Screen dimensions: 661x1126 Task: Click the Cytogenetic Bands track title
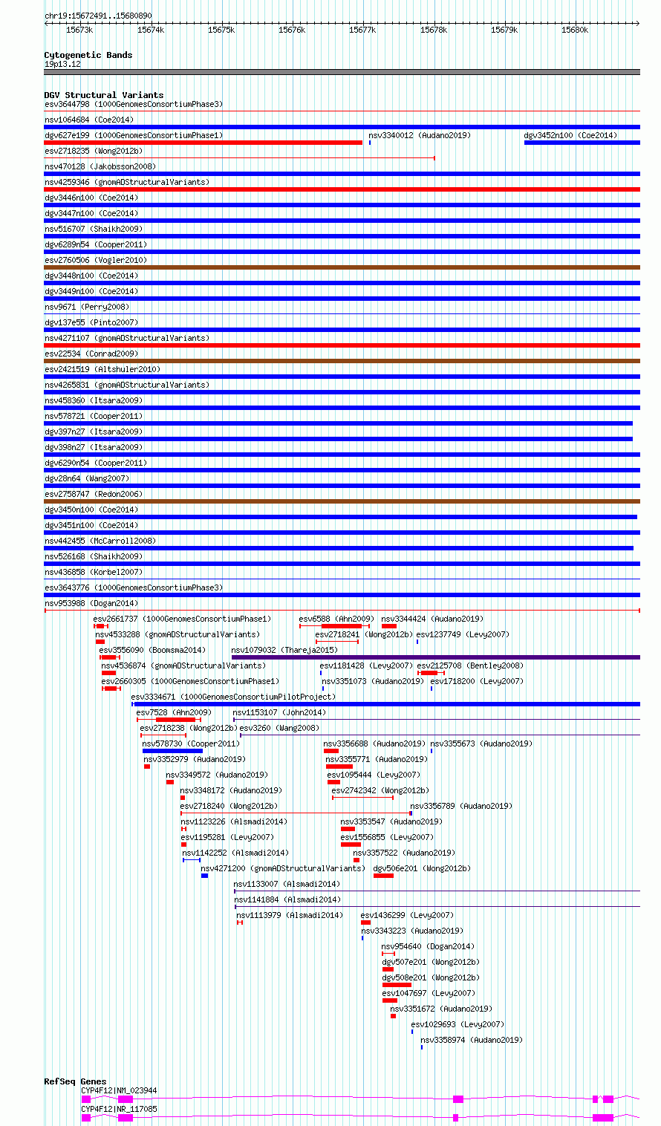[88, 55]
